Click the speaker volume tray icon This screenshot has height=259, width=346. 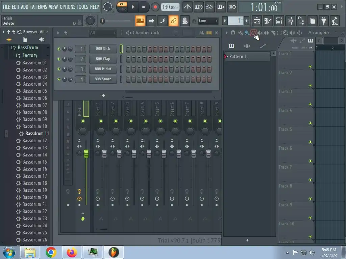tap(312, 252)
